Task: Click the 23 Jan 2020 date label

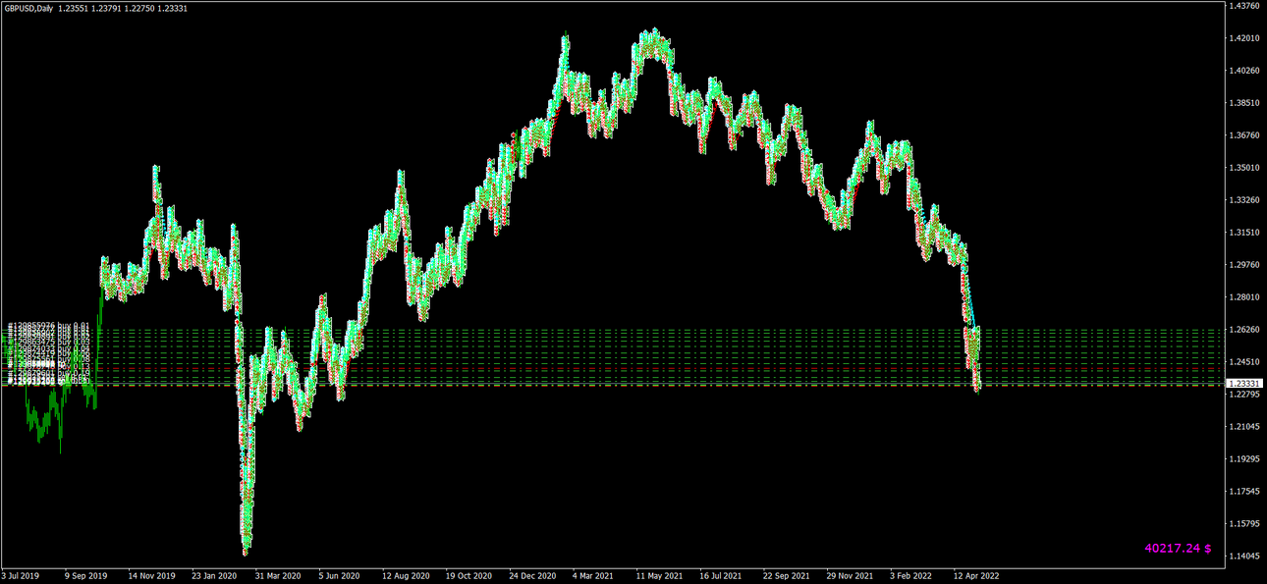Action: point(214,576)
